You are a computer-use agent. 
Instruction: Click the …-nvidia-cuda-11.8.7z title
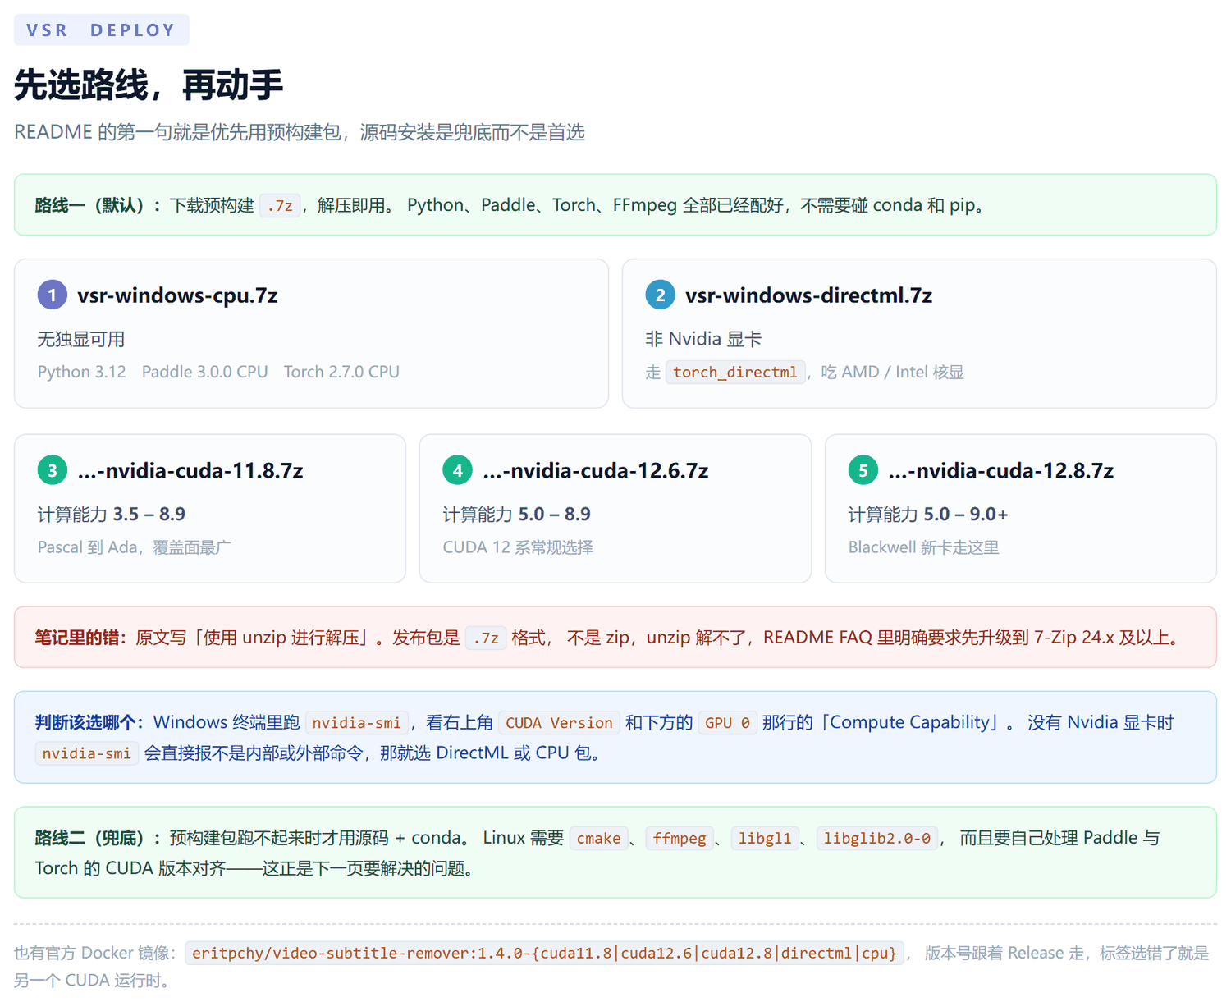tap(190, 471)
